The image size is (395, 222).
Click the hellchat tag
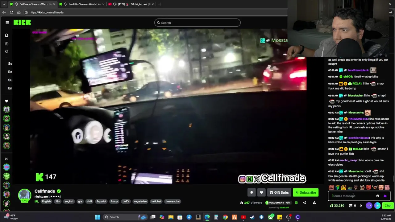pos(156,201)
